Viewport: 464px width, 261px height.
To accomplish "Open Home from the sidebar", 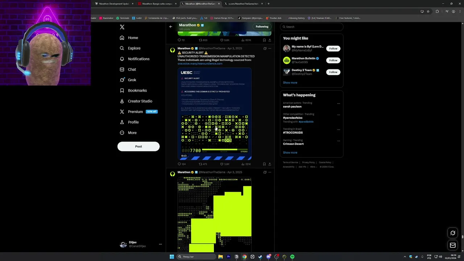I will (x=129, y=38).
